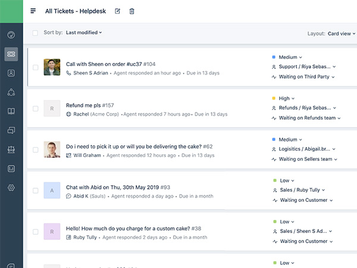Click blue Medium priority square on ticket #104
Screen dimensions: 357x268
coord(274,57)
